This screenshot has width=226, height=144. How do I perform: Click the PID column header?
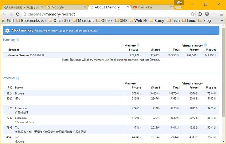[x=10, y=88]
